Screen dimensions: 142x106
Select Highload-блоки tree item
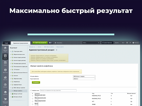pos(17,85)
